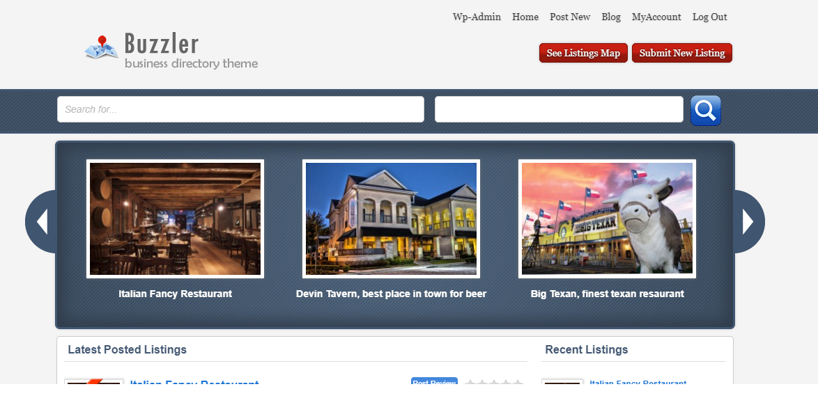Open Post New from the navigation
Screen dimensions: 818x405
(569, 17)
